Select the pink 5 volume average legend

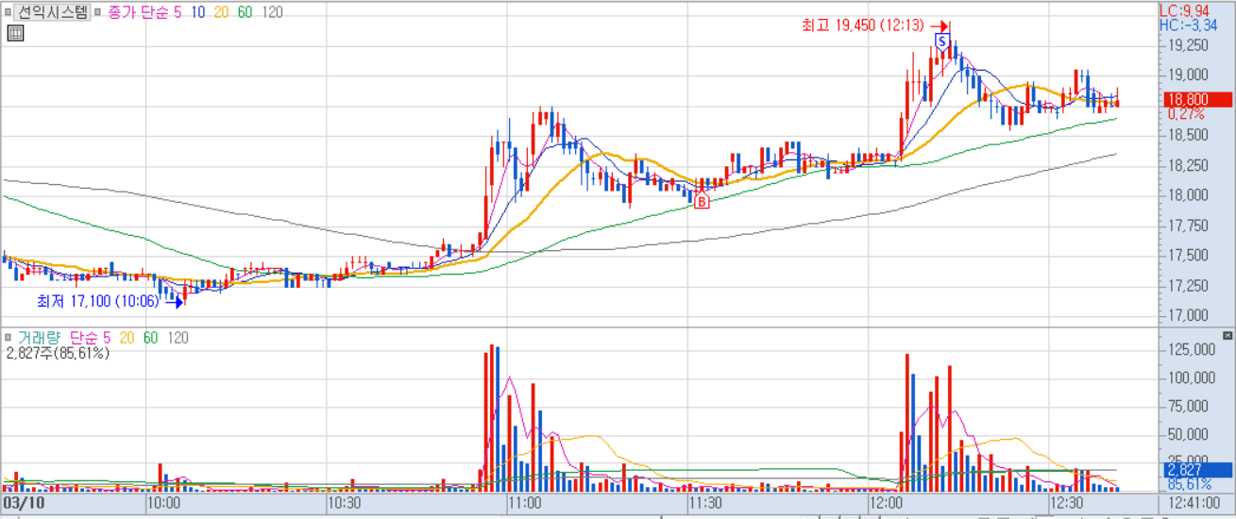pos(107,337)
